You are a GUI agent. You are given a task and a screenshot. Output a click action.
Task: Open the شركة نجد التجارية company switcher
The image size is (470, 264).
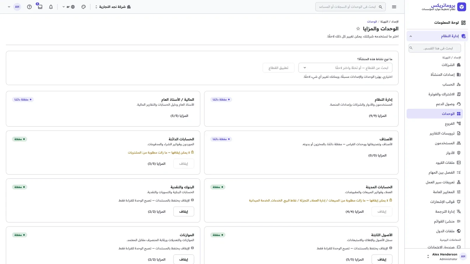point(113,7)
